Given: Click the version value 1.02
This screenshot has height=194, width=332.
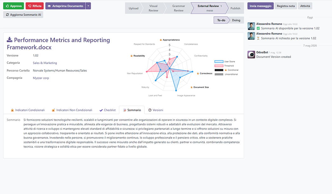Looking at the screenshot, I should coord(36,55).
